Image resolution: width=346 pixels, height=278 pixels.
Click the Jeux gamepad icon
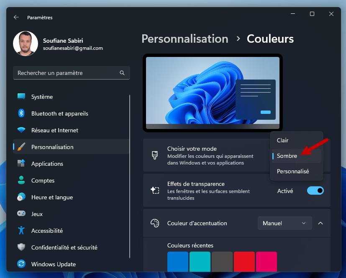(x=21, y=214)
